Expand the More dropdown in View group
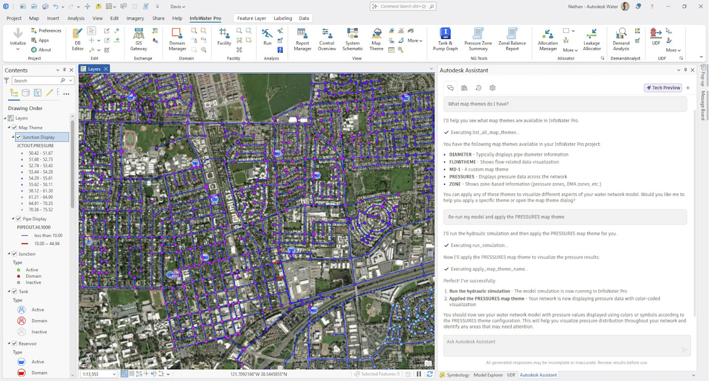The height and width of the screenshot is (381, 709). click(x=415, y=41)
